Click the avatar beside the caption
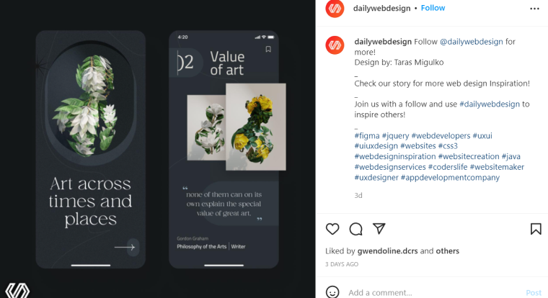 (x=335, y=45)
